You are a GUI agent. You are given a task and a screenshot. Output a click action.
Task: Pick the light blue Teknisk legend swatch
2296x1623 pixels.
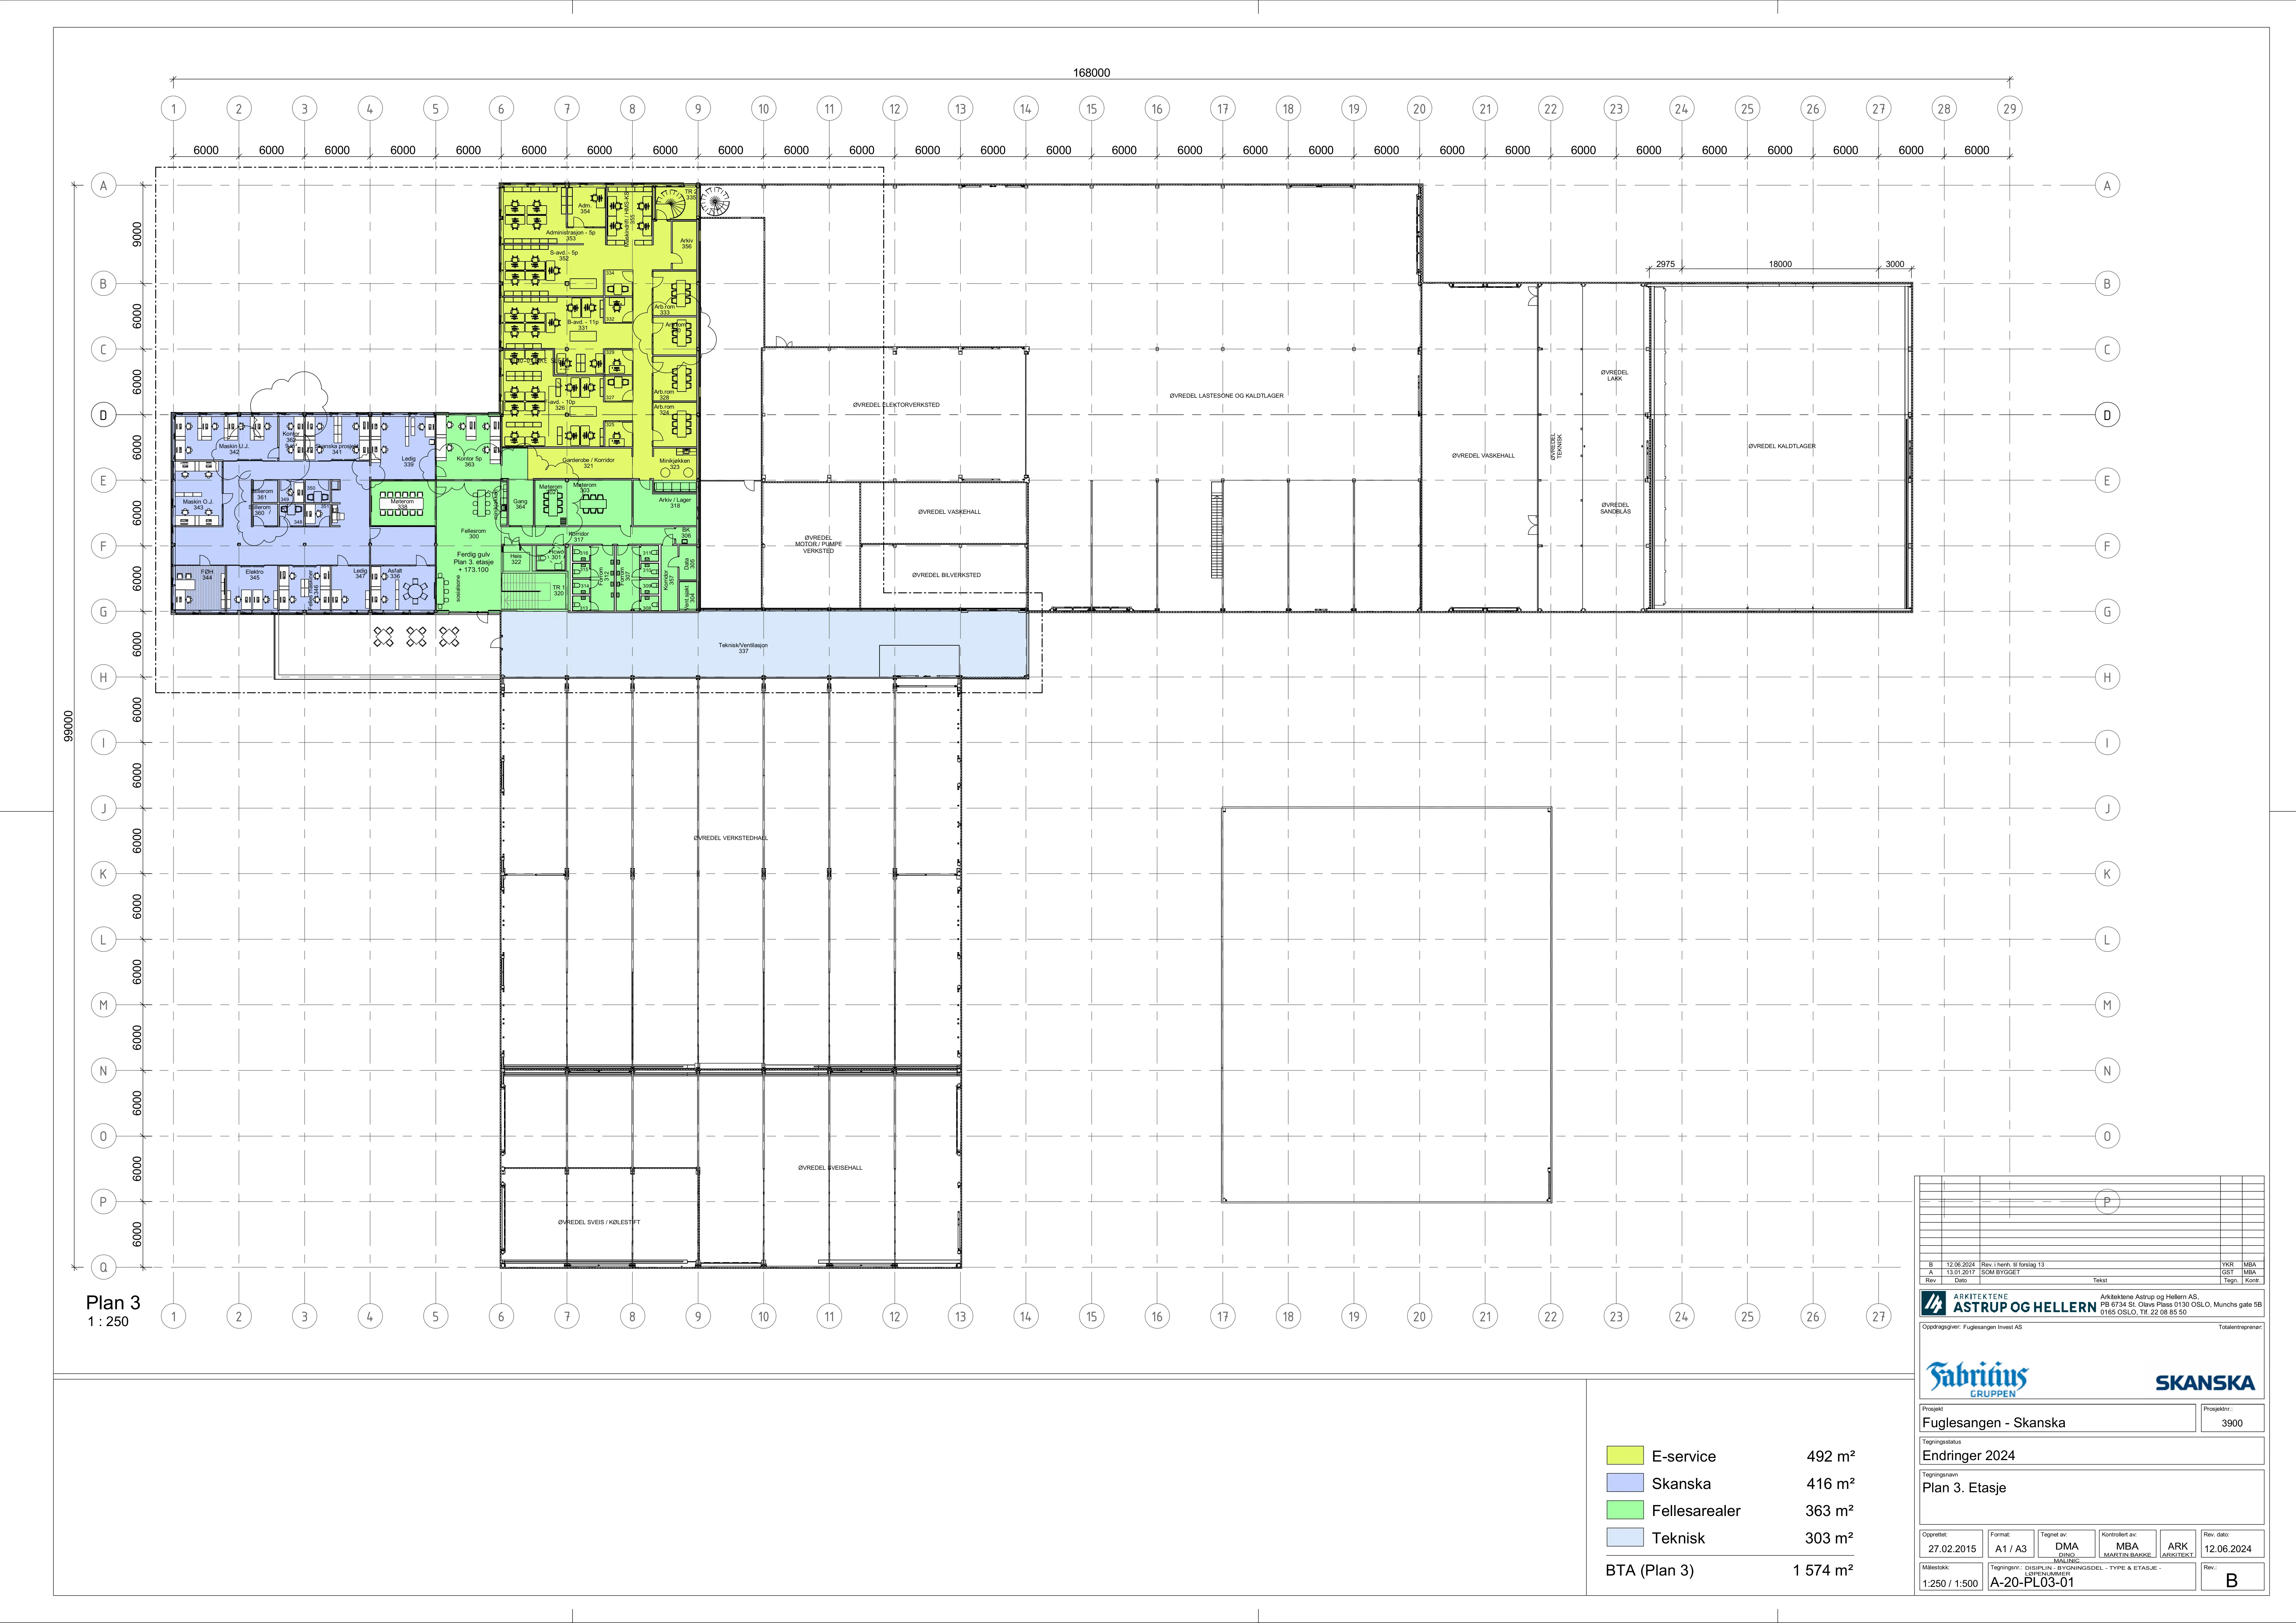1625,1538
